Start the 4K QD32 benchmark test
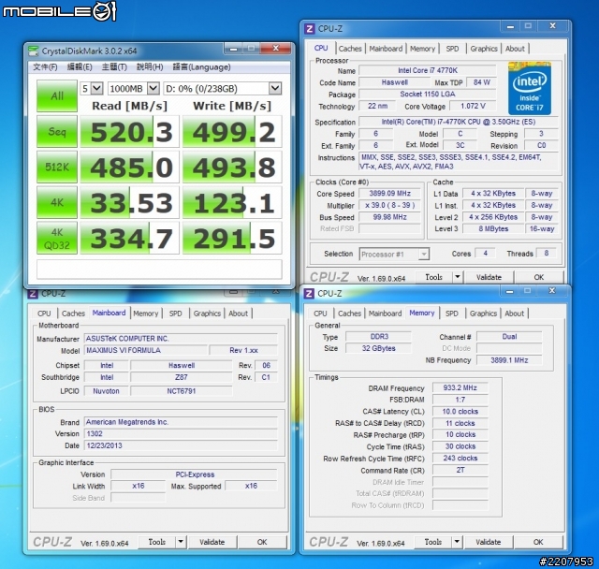Viewport: 599px width, 569px height. pyautogui.click(x=57, y=238)
